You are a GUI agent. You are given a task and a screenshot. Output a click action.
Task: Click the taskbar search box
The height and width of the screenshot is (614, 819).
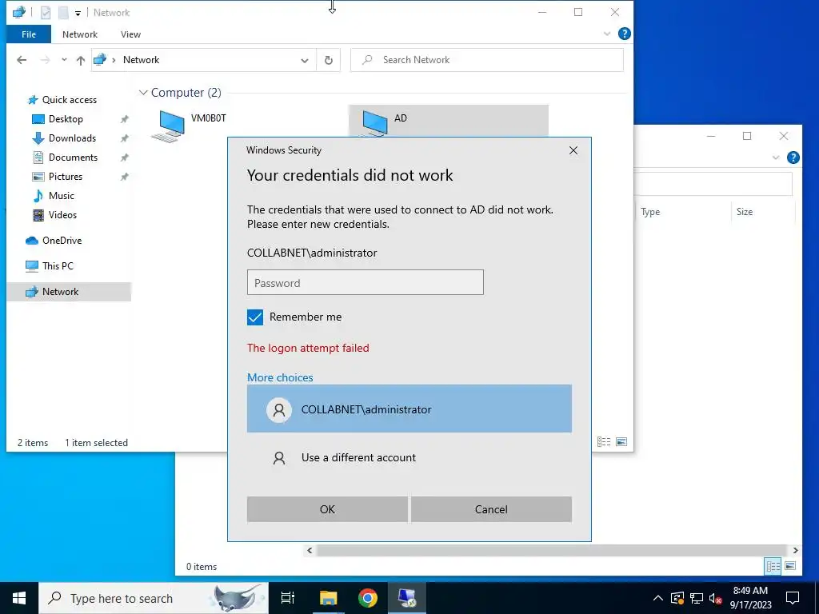point(154,598)
